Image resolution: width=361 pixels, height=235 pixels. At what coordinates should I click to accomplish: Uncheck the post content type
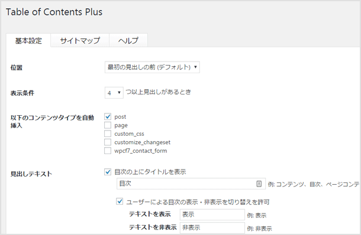pyautogui.click(x=108, y=116)
